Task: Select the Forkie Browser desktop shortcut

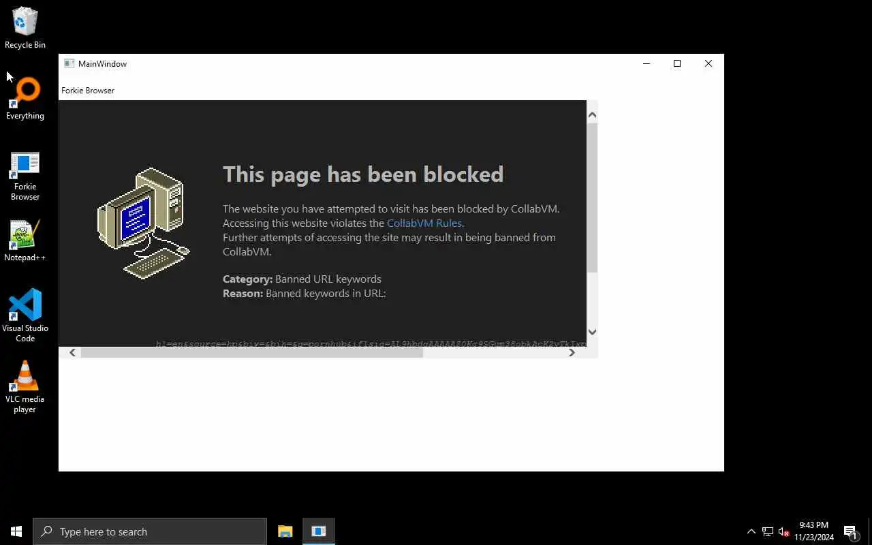Action: [25, 176]
